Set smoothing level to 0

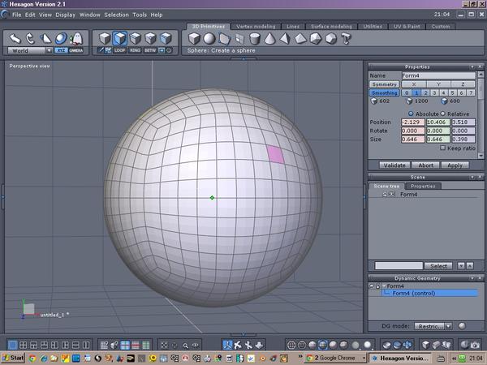(x=407, y=92)
